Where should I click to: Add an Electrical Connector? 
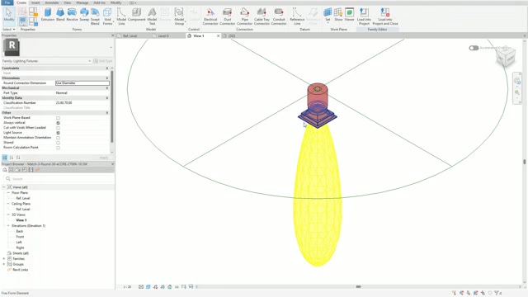210,16
